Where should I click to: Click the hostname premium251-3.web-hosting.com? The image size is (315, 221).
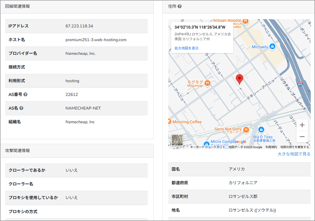click(96, 40)
